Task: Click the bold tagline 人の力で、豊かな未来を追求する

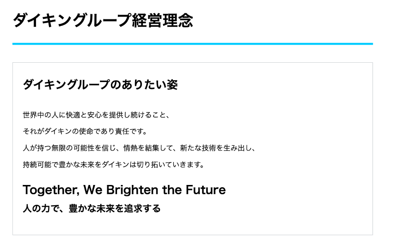Action: (92, 208)
